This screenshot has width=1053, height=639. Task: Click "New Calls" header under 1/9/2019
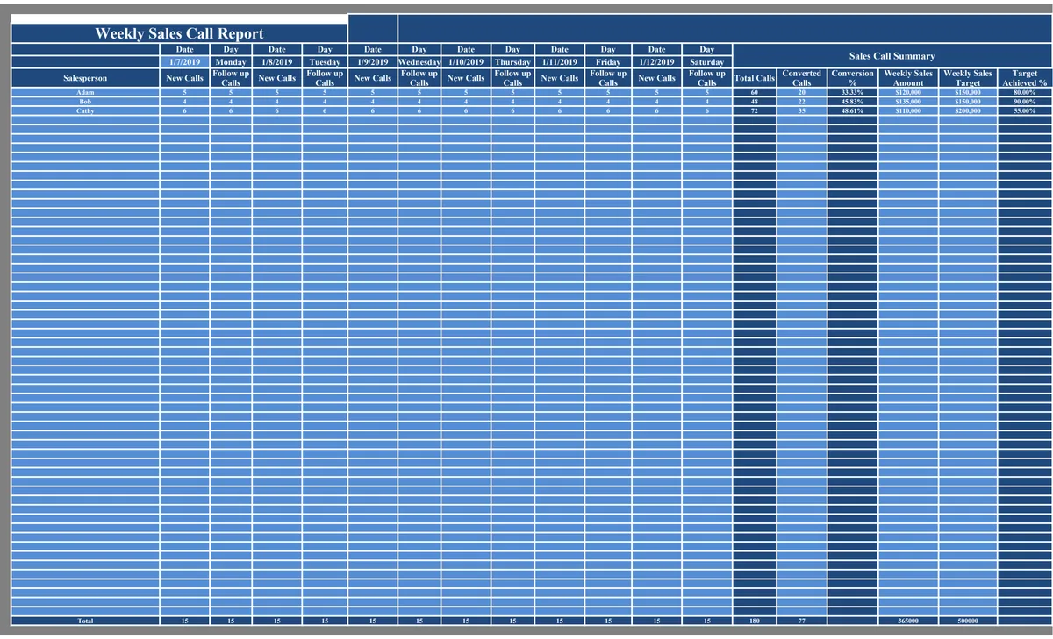(x=372, y=78)
